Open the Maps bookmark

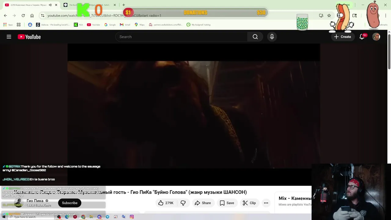140,25
